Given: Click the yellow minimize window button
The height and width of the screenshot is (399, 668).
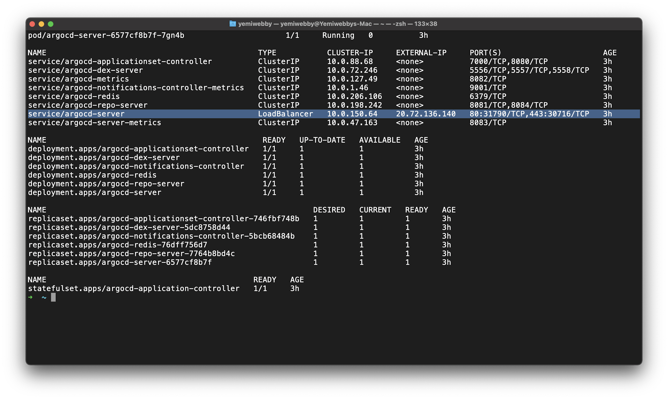Looking at the screenshot, I should pyautogui.click(x=41, y=24).
